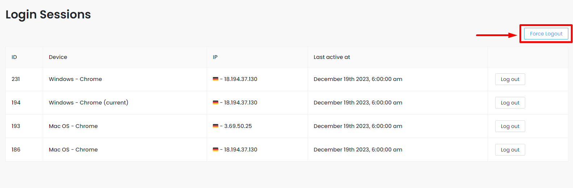The image size is (573, 188).
Task: Click the Login Sessions heading
Action: [48, 14]
